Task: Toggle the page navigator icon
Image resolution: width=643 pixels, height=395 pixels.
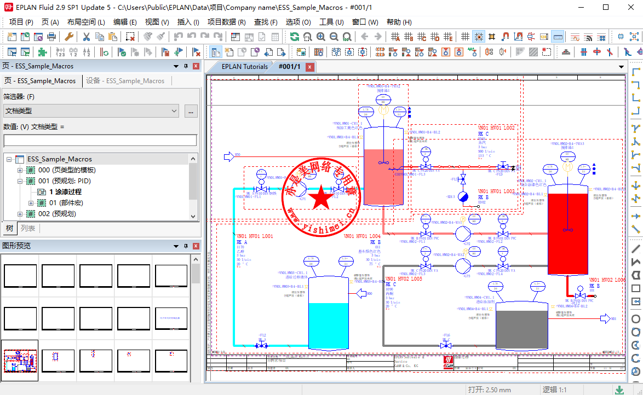Action: coord(216,52)
